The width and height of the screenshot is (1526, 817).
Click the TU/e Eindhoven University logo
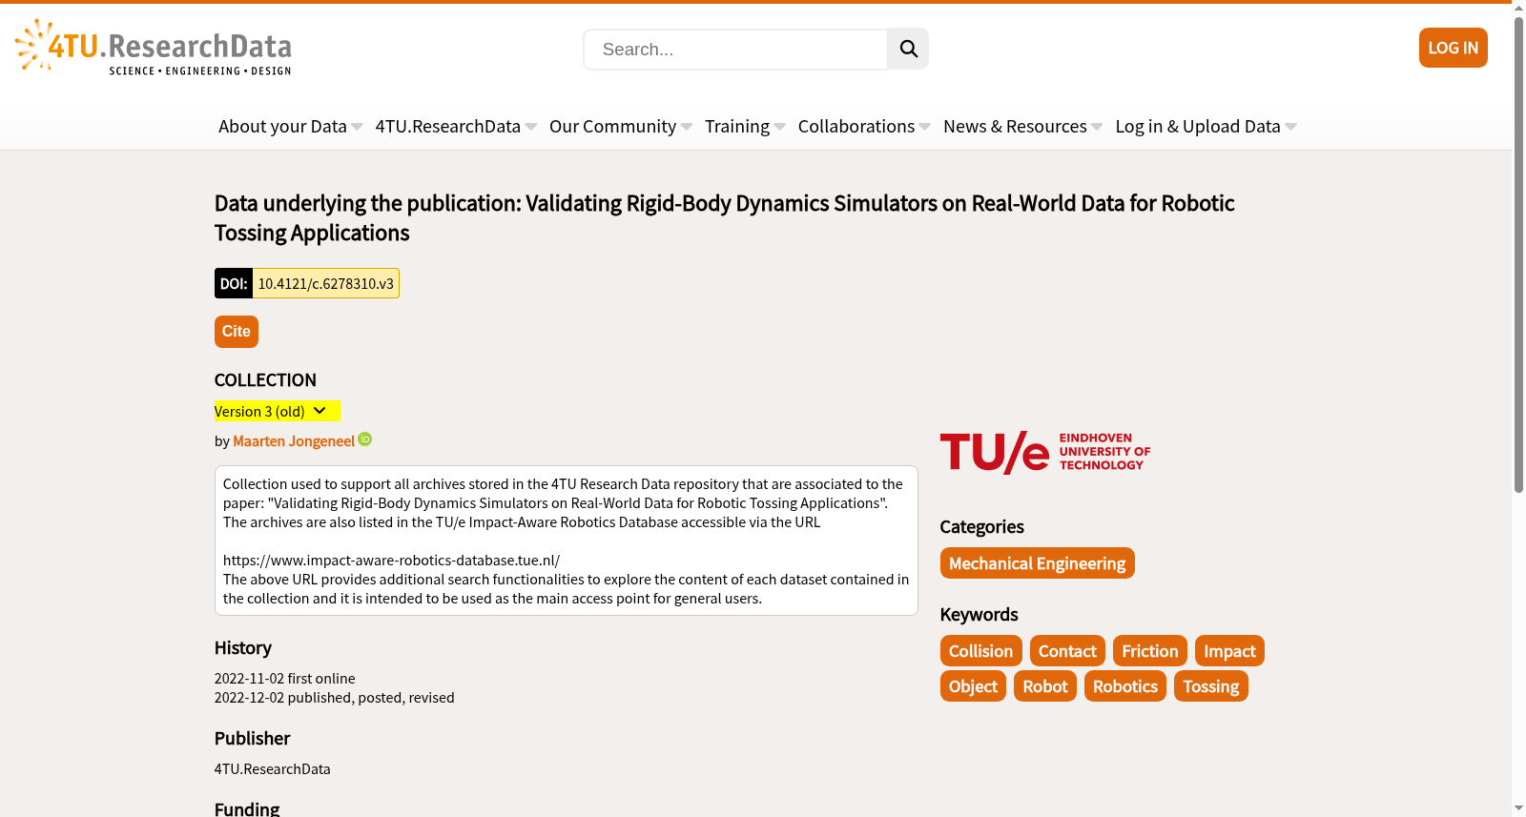(x=1045, y=452)
